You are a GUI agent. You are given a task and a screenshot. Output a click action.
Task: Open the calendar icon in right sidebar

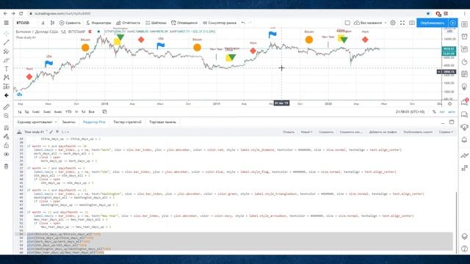coord(465,73)
